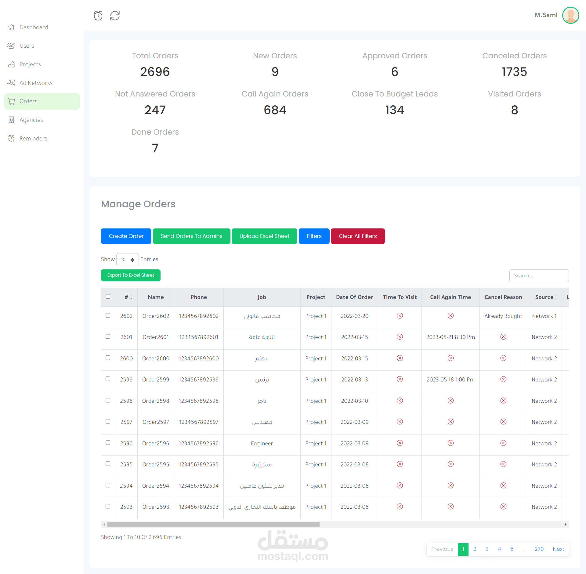This screenshot has width=586, height=574.
Task: Open M.Sami user avatar
Action: pyautogui.click(x=570, y=15)
